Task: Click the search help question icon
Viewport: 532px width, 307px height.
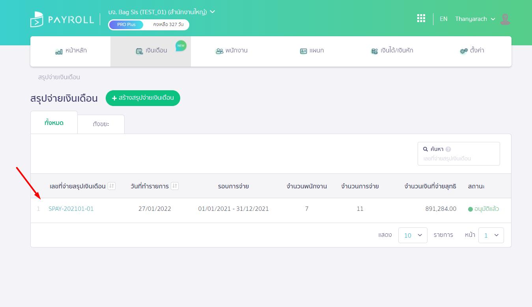Action: coord(448,149)
